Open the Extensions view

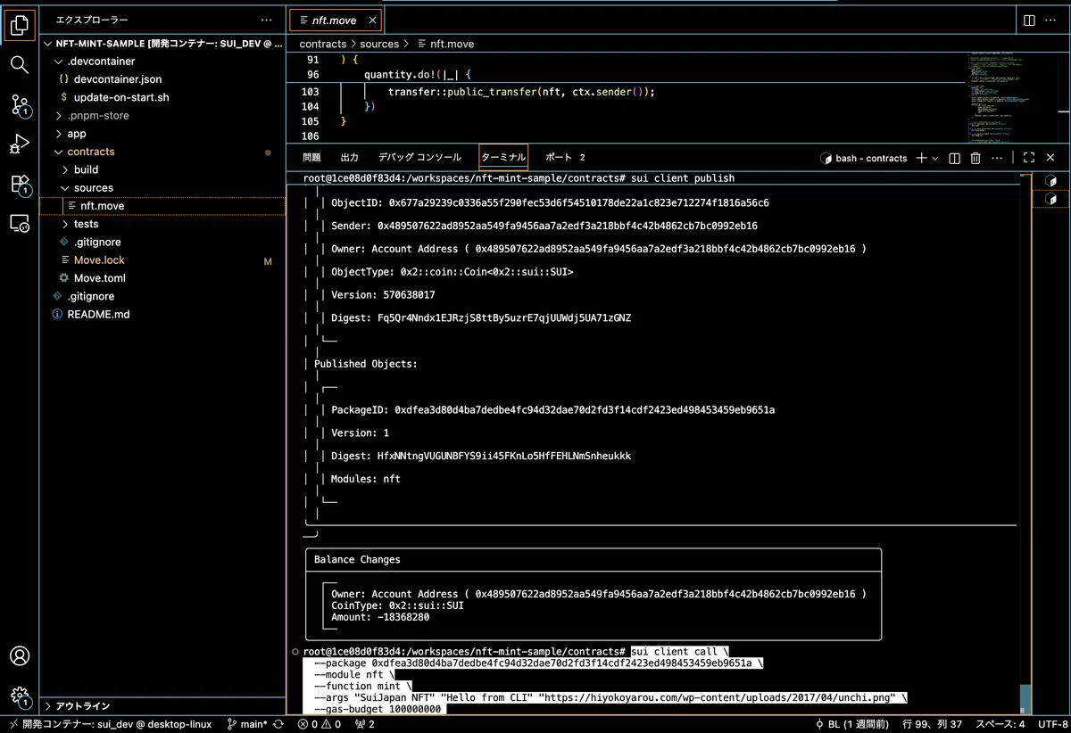click(20, 185)
